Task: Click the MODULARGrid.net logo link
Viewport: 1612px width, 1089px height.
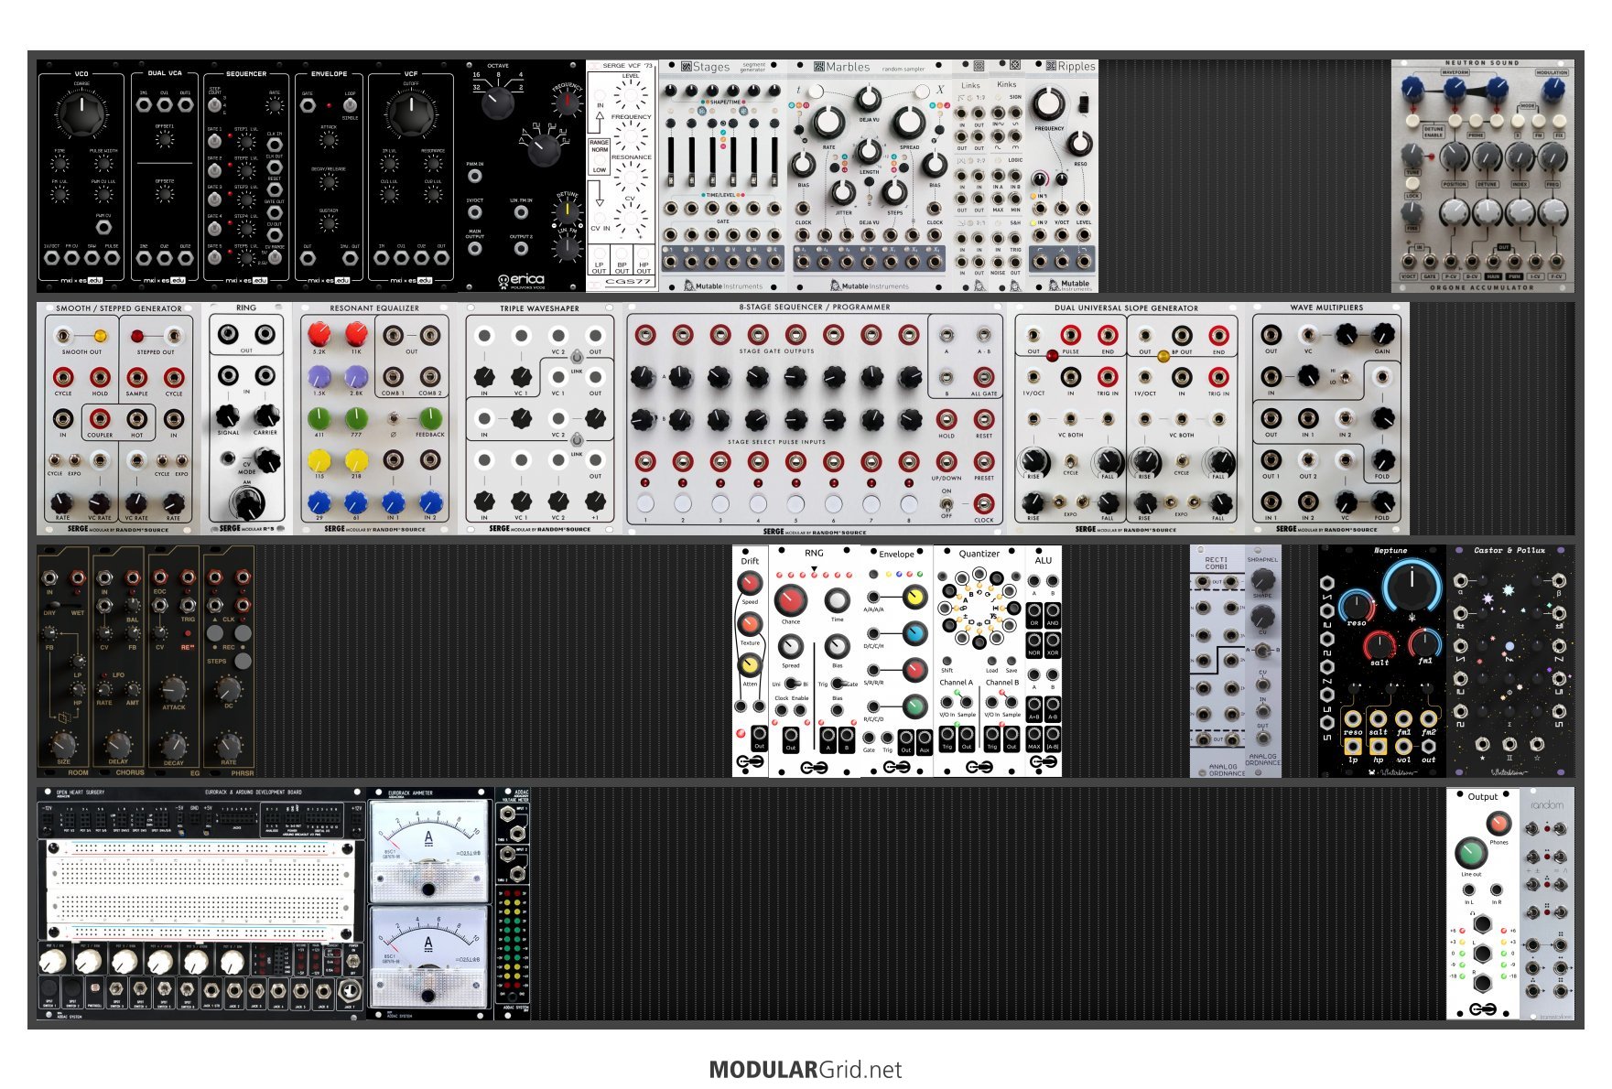Action: click(x=806, y=1070)
